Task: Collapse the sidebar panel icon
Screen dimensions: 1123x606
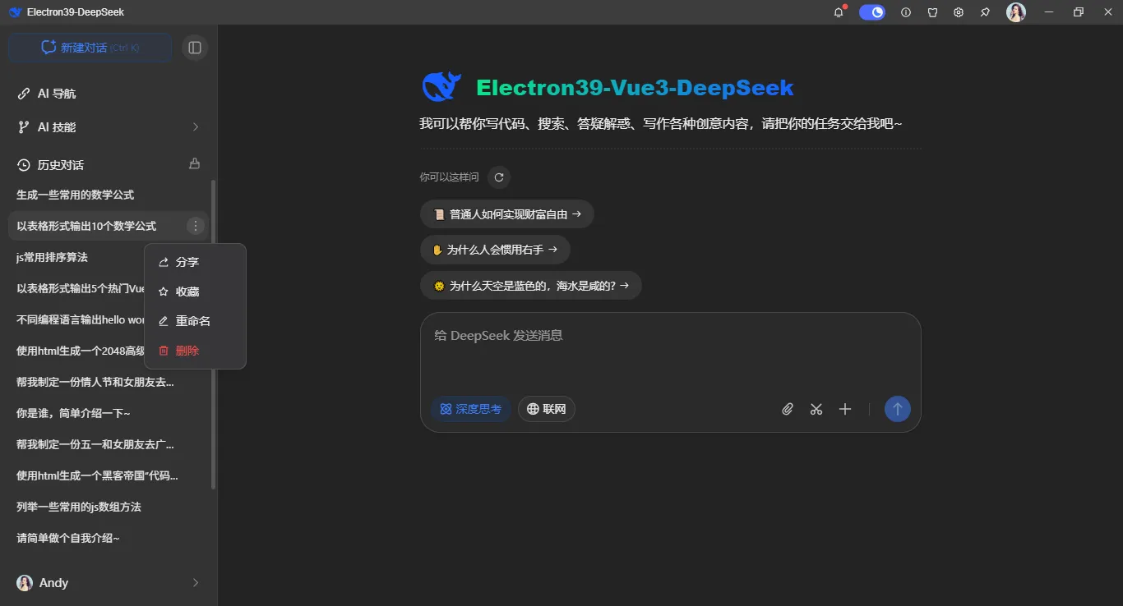Action: coord(195,47)
